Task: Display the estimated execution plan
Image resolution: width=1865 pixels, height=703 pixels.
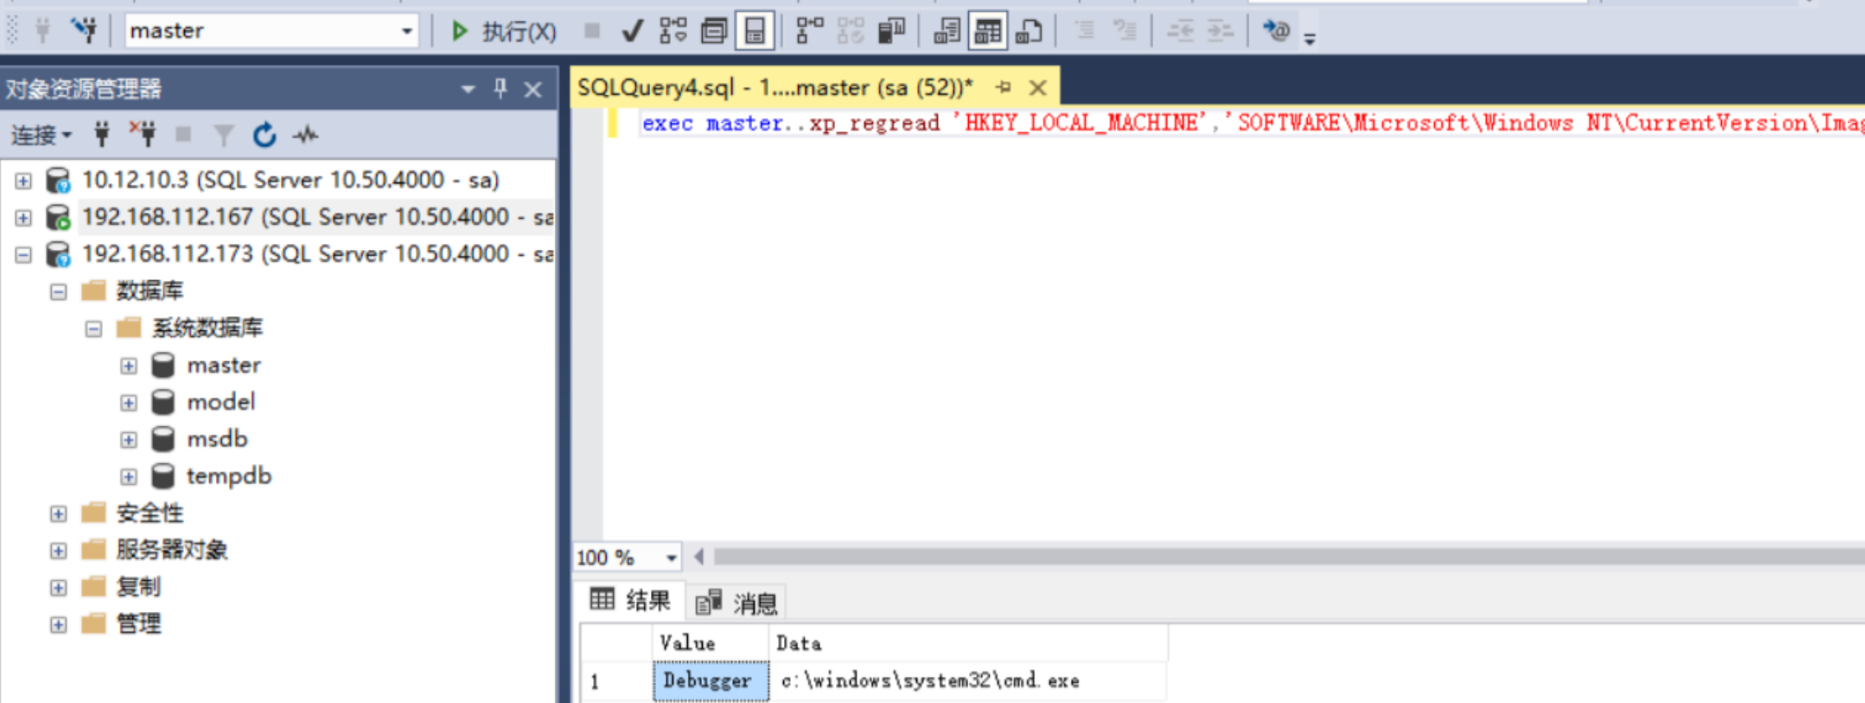Action: click(673, 32)
